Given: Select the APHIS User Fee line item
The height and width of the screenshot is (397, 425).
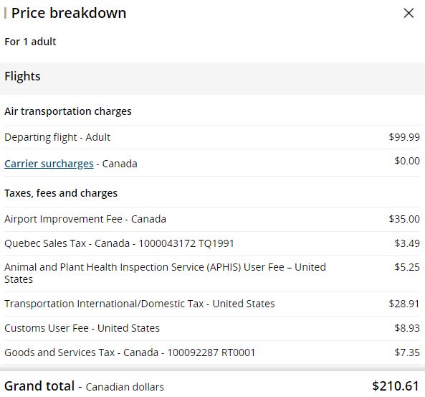Looking at the screenshot, I should 212,274.
